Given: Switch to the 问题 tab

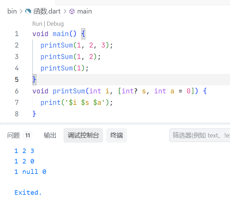Looking at the screenshot, I should pyautogui.click(x=13, y=135).
